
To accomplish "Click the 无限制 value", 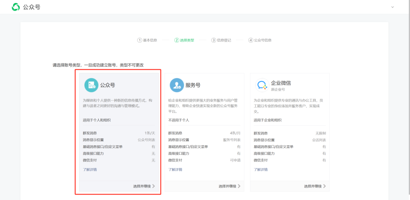I will (321, 133).
